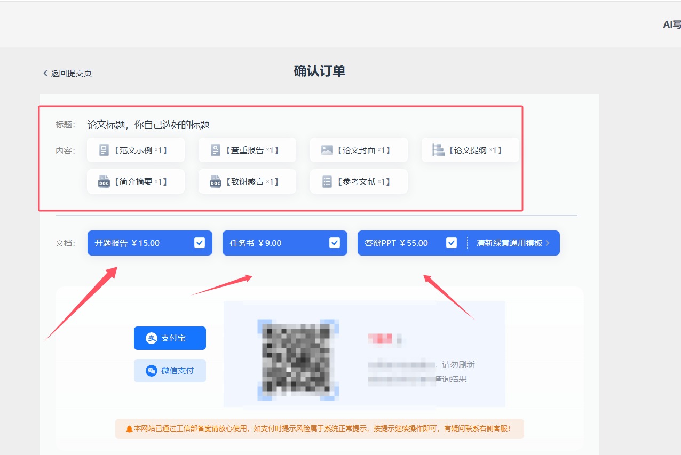This screenshot has width=681, height=455.
Task: Expand the 清新绿意通用模板 template selector
Action: (509, 243)
